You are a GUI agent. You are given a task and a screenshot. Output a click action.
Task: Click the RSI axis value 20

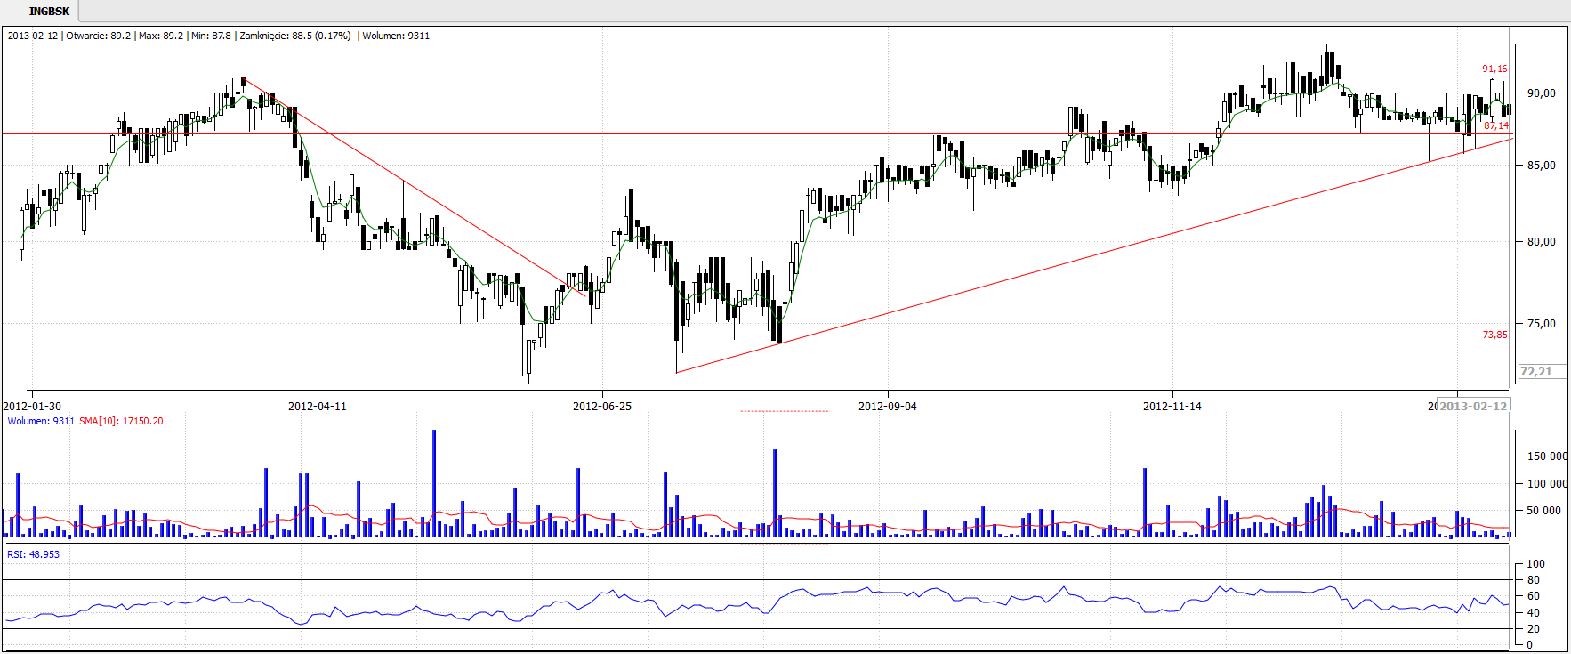tap(1533, 628)
